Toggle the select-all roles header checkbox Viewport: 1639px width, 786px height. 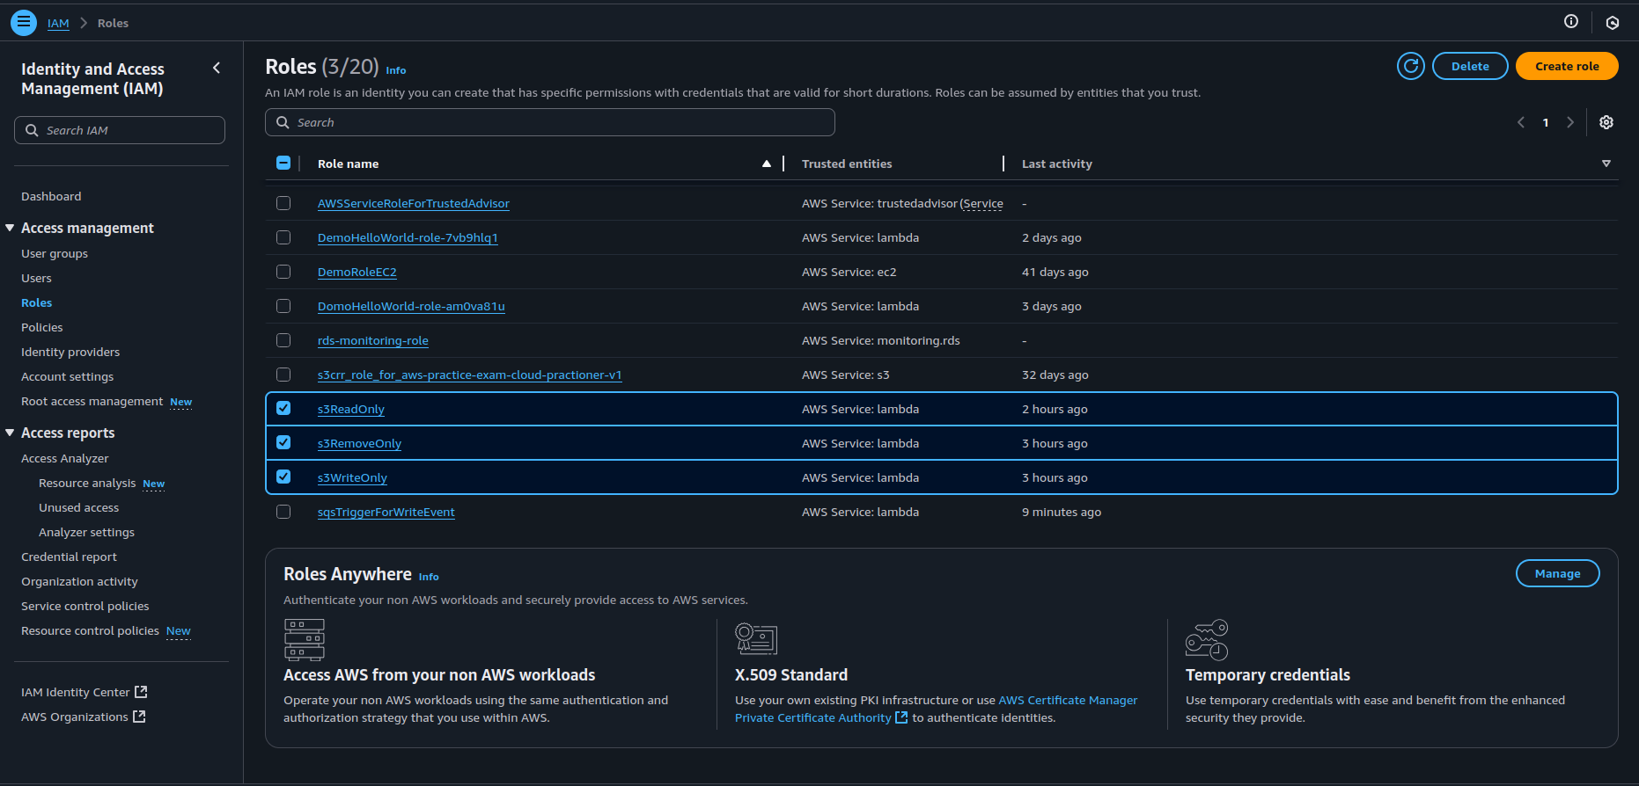click(x=283, y=164)
